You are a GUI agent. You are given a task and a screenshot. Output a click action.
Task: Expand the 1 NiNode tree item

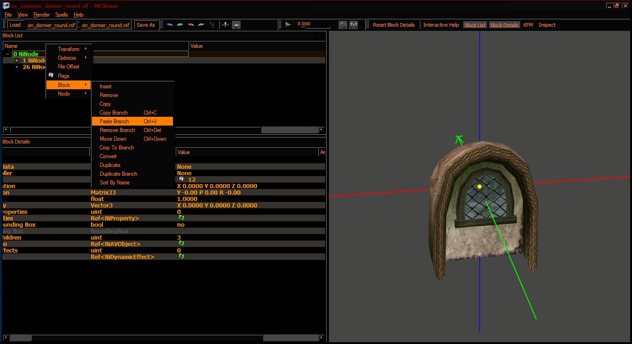[x=17, y=60]
